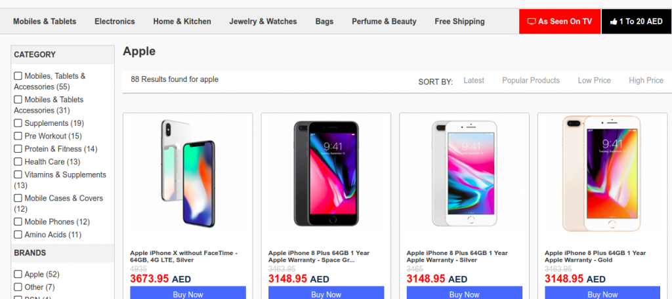Viewport: 672px width, 299px height.
Task: Sort by Popular Products
Action: [531, 81]
